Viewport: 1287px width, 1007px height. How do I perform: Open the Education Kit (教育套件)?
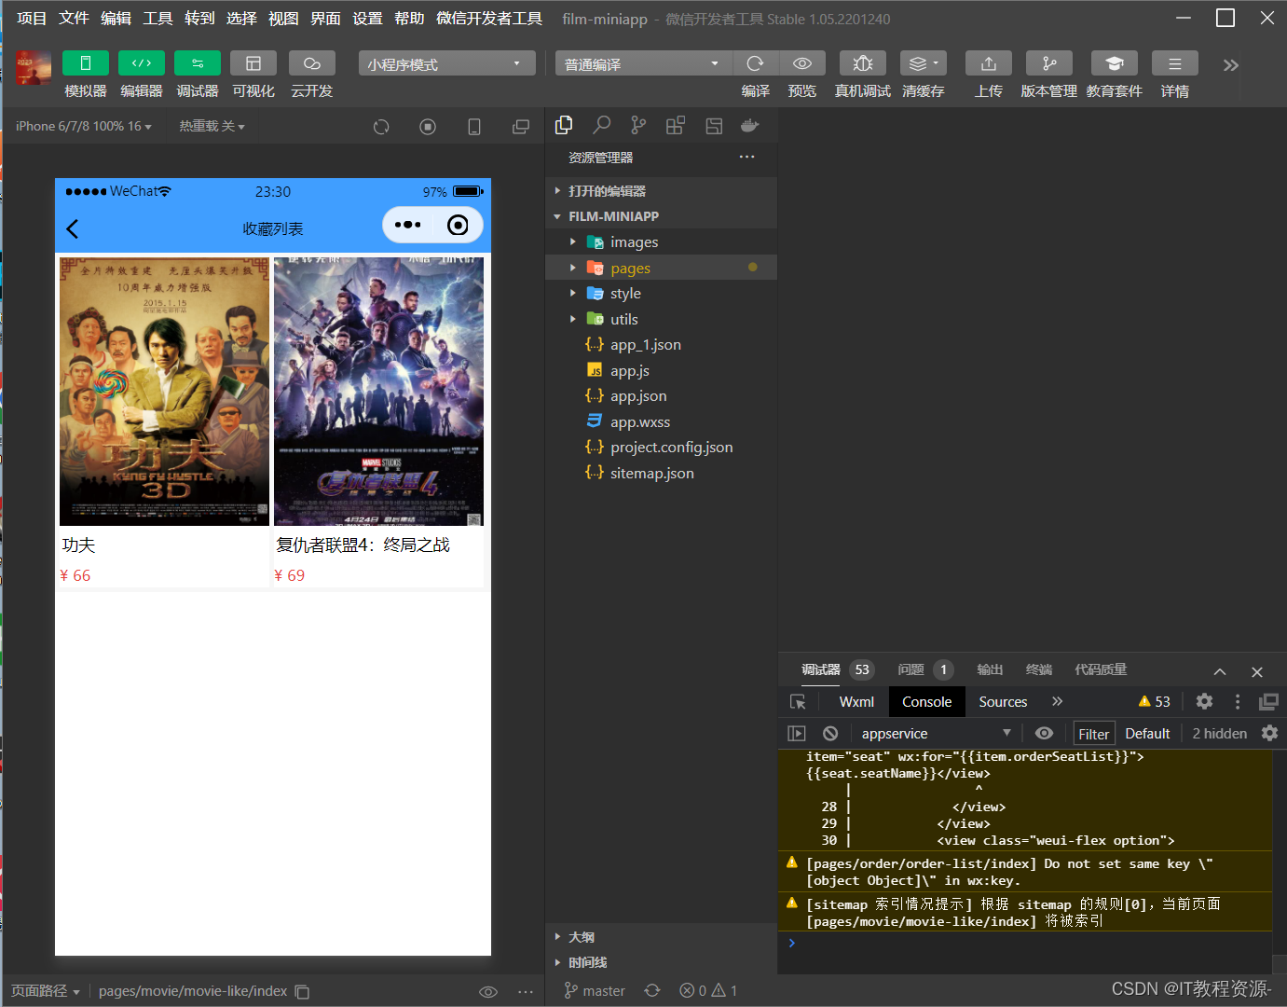coord(1115,63)
